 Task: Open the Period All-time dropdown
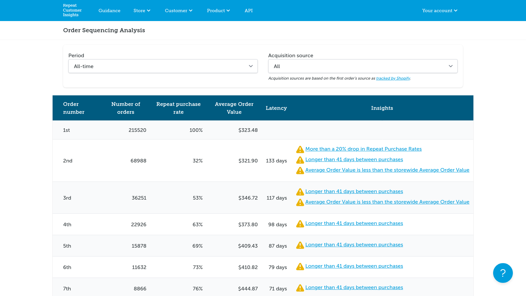point(163,66)
